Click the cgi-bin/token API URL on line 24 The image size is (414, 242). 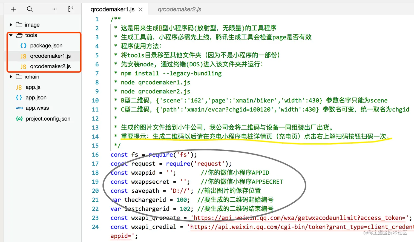(302, 227)
